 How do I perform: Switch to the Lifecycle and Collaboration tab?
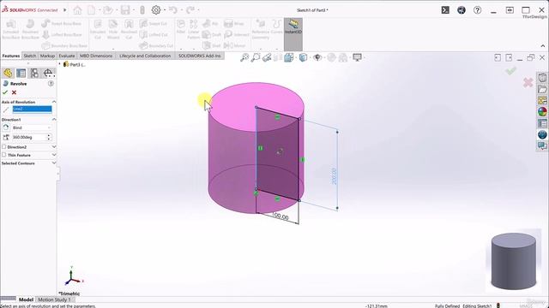(x=145, y=56)
